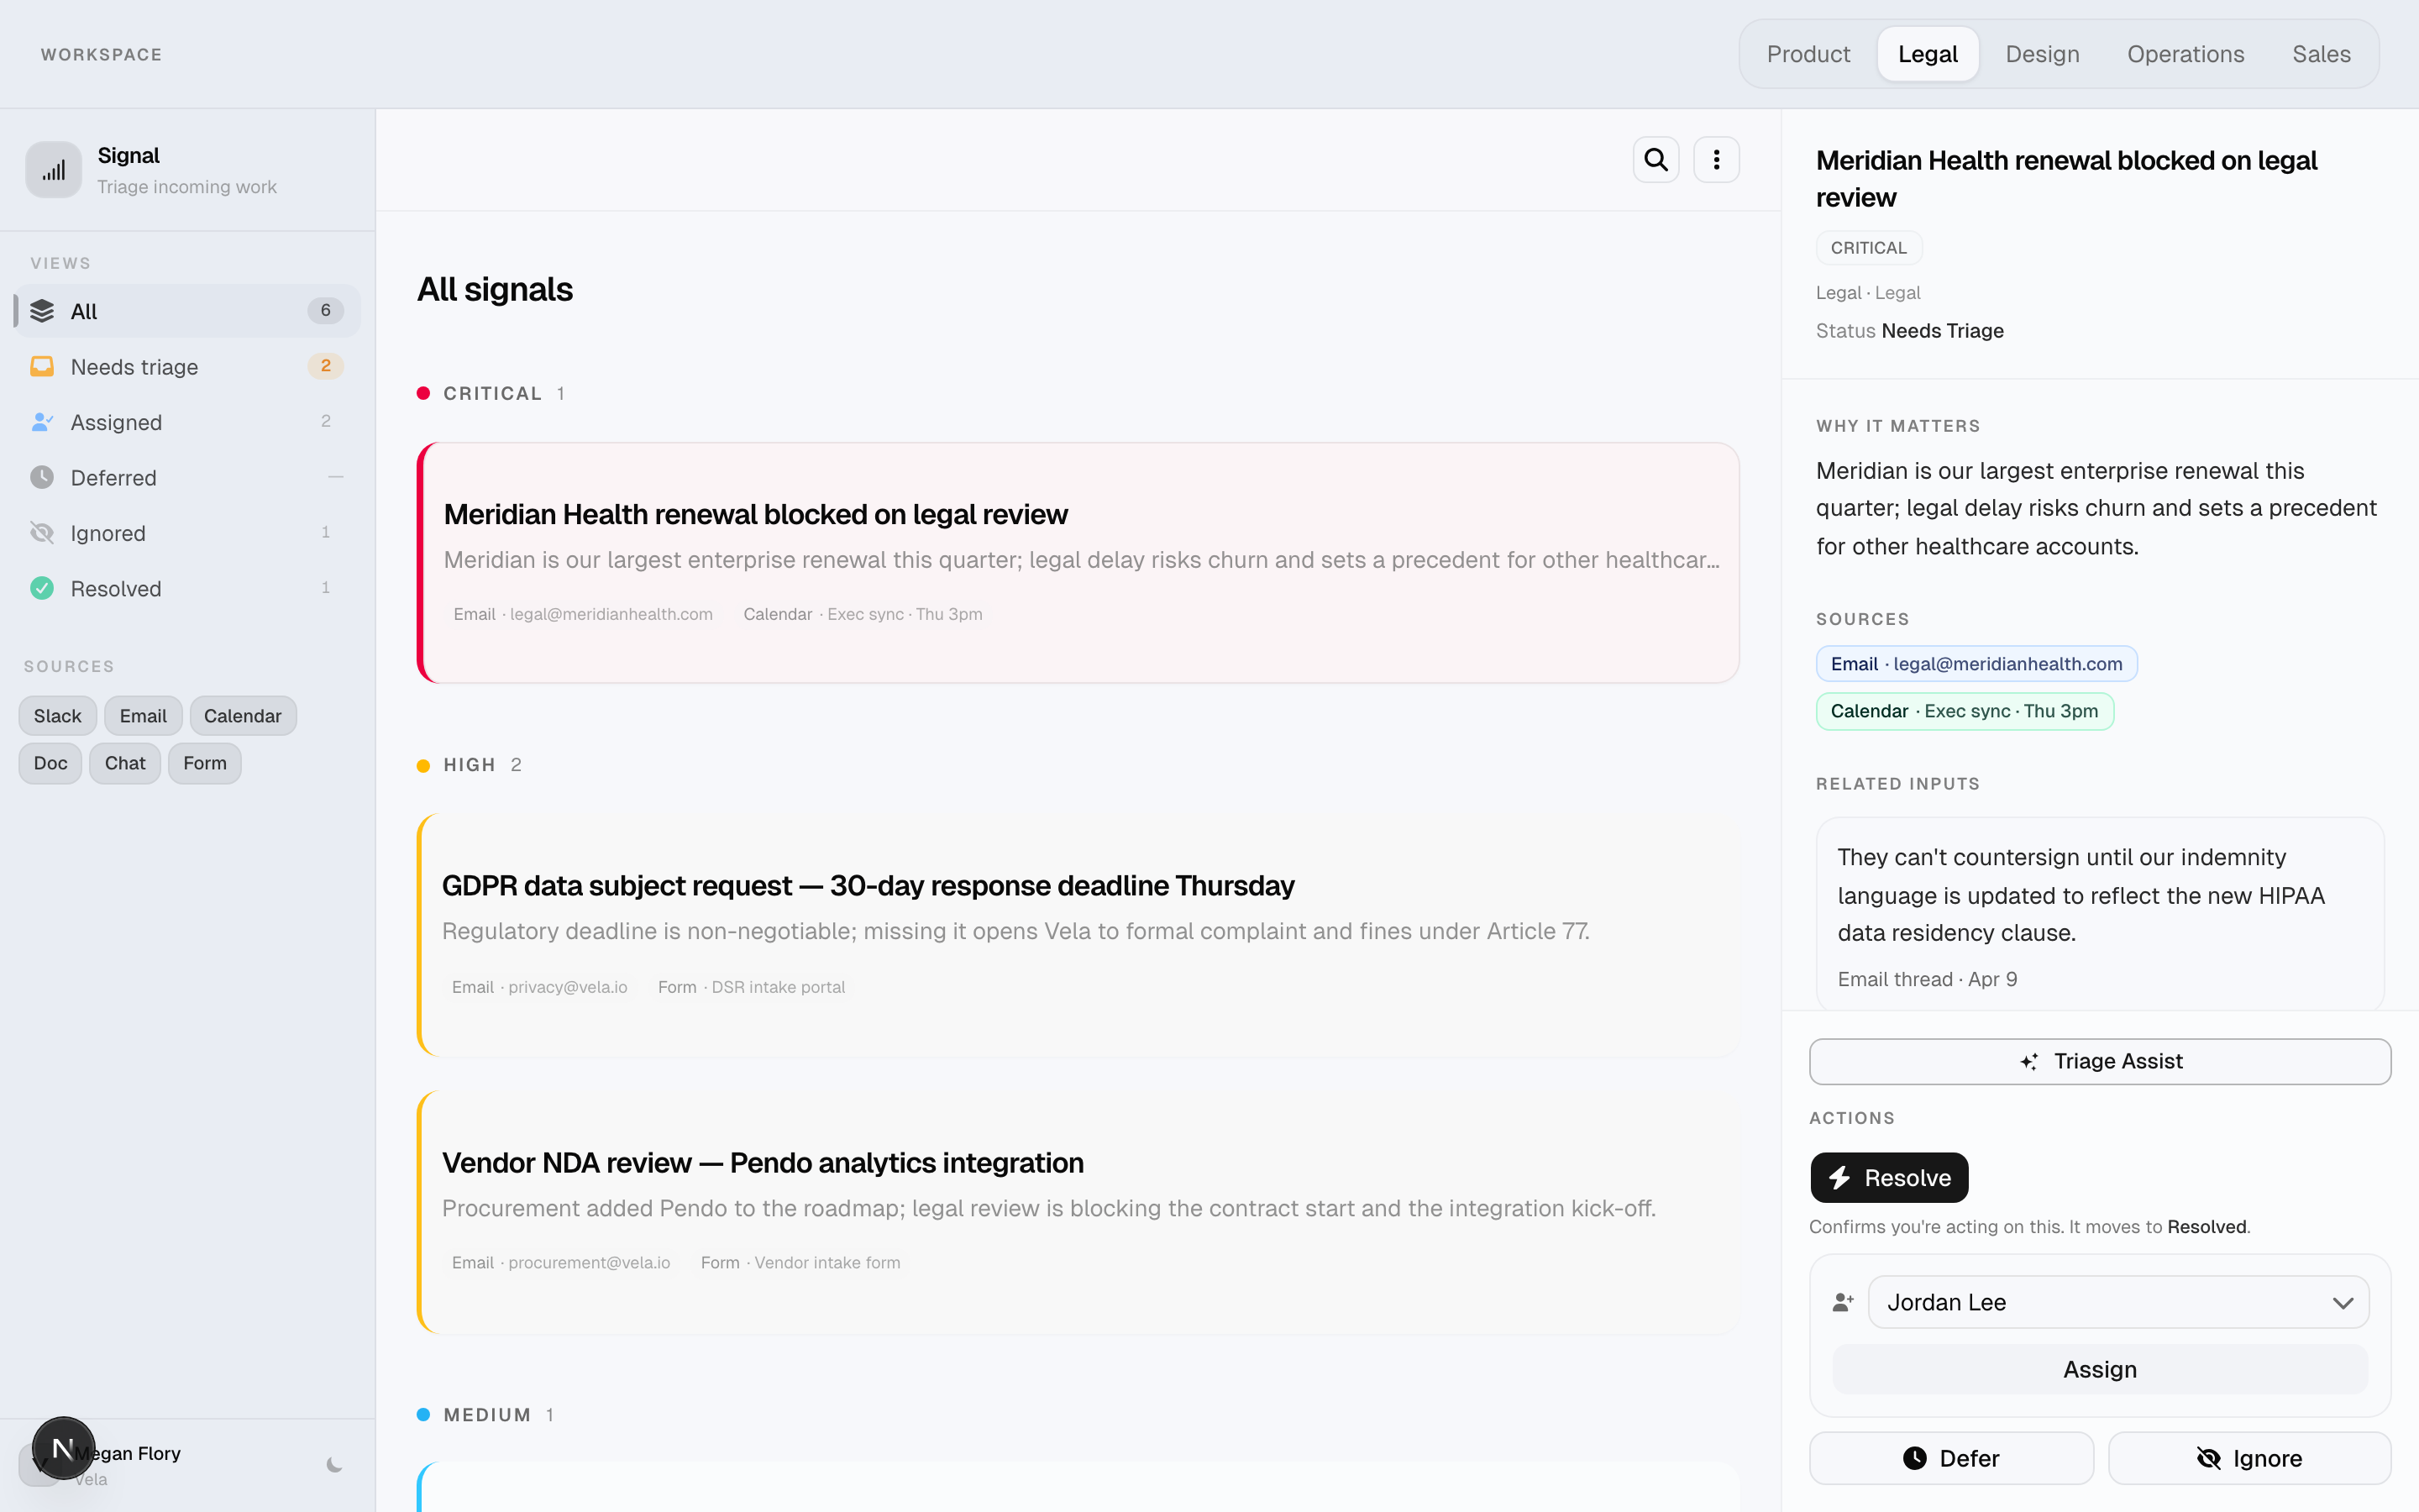Click the Defer button

pos(1950,1458)
